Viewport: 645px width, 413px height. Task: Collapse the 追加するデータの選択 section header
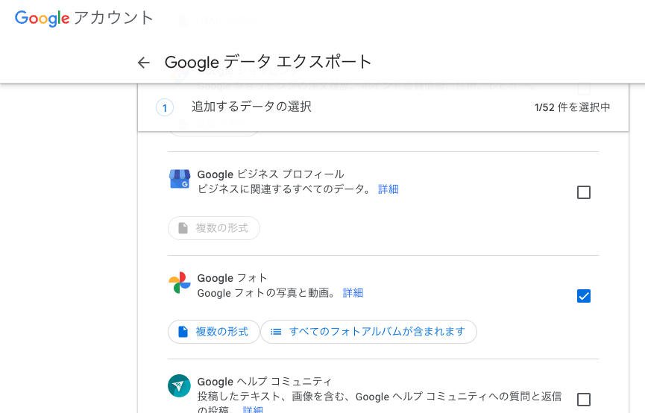383,108
